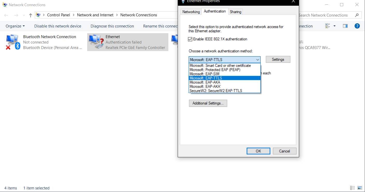Image resolution: width=365 pixels, height=192 pixels.
Task: Switch to the Networking tab
Action: [191, 12]
